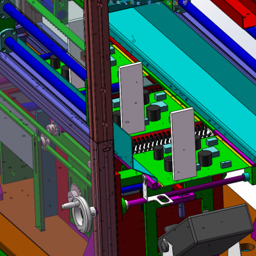Click the Apply Scene icon
Viewport: 256px width, 256px height.
(x=175, y=3)
